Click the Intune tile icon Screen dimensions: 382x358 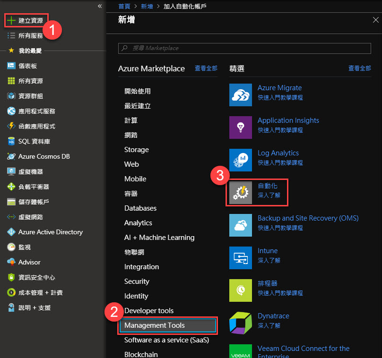(241, 258)
